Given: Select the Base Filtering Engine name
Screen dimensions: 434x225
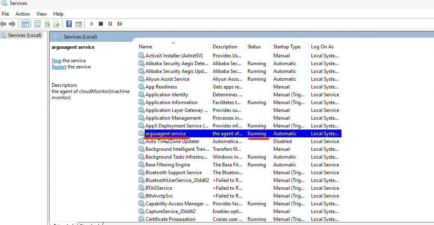Looking at the screenshot, I should coord(168,165).
